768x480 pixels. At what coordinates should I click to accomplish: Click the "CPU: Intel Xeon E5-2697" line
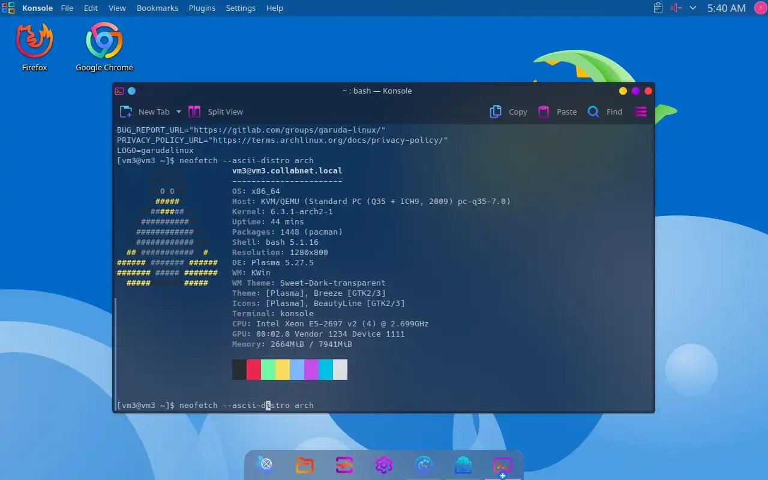coord(331,323)
